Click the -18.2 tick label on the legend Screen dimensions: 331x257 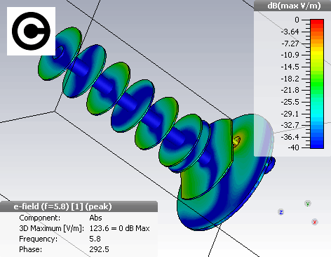[x=290, y=79]
